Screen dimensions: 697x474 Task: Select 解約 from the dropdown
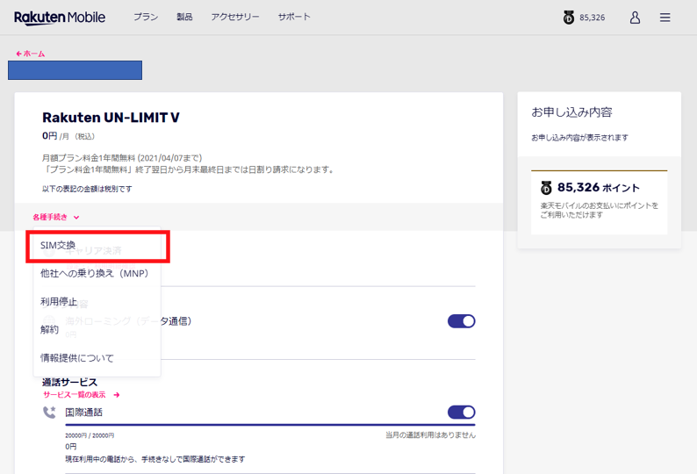point(97,329)
